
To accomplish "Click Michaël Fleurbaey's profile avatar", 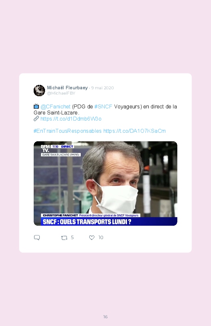I will pos(39,91).
